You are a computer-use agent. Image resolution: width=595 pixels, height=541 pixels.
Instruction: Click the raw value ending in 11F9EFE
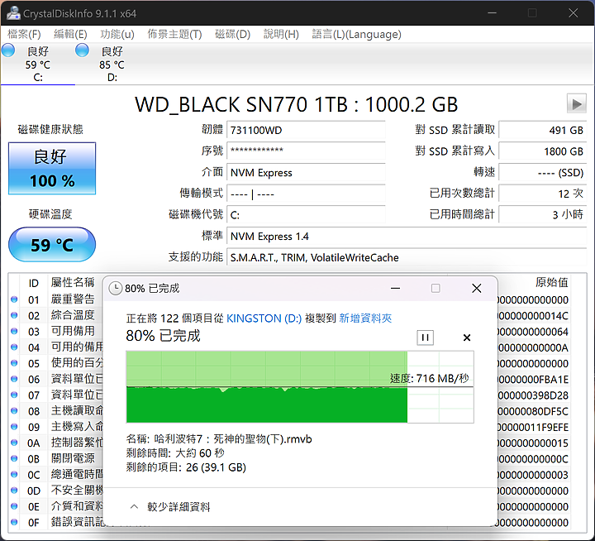[x=533, y=428]
